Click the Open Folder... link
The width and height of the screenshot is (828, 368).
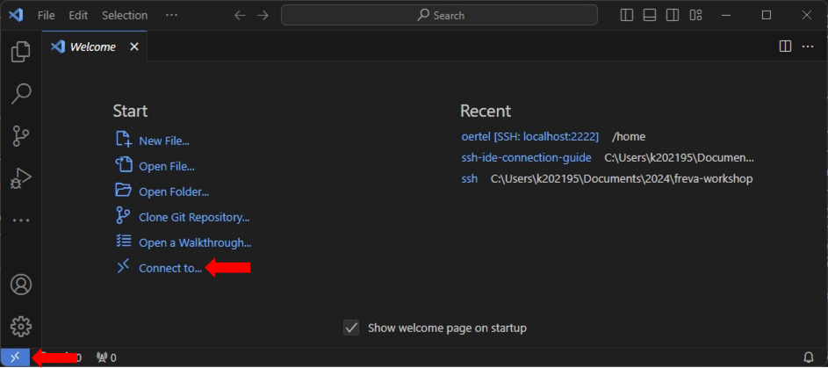click(174, 191)
